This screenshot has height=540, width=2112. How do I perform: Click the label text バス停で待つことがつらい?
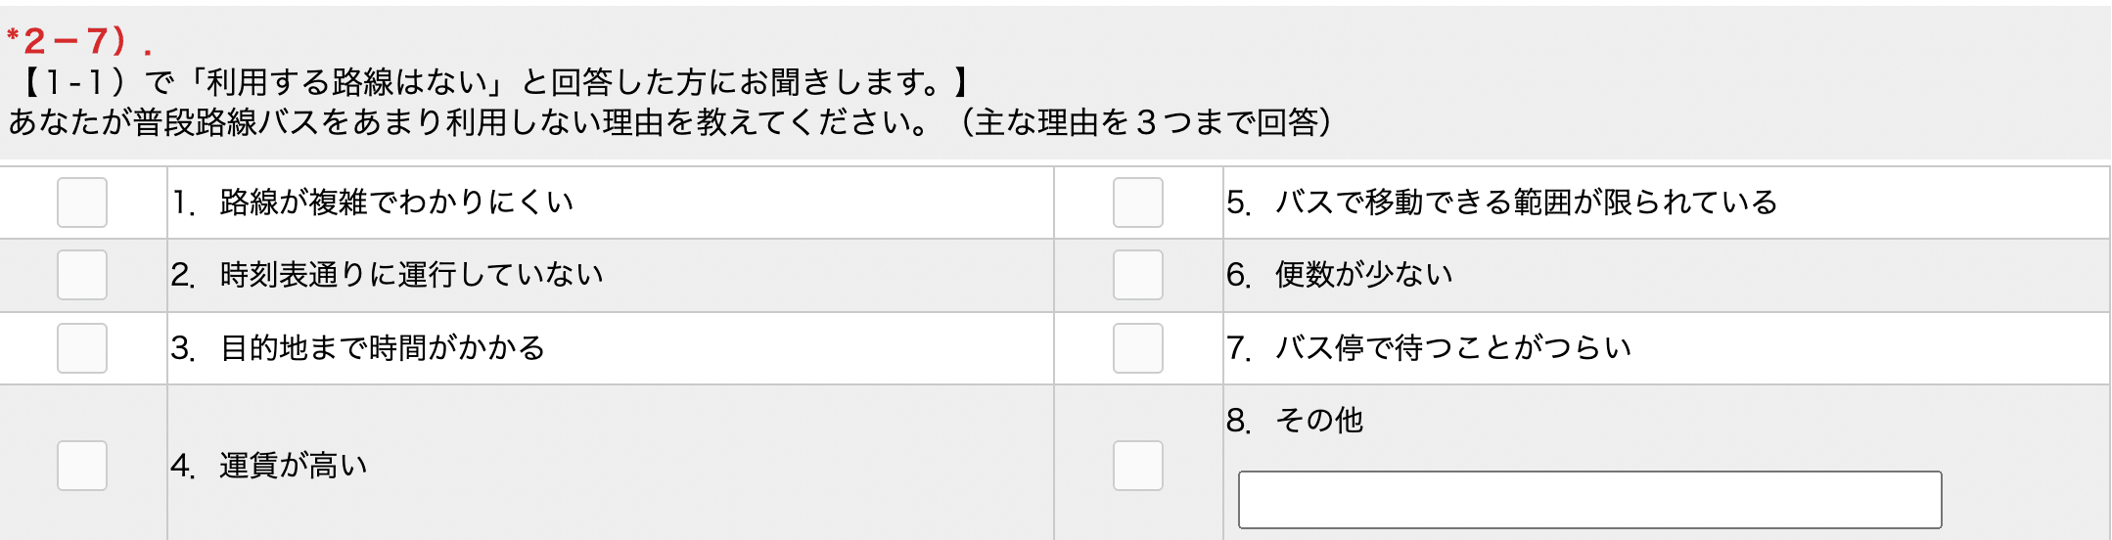[x=1452, y=348]
